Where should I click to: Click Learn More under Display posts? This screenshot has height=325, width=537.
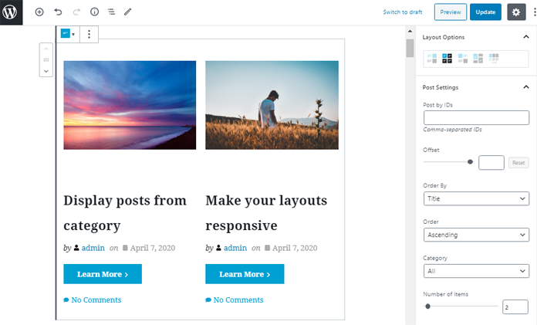coord(103,274)
